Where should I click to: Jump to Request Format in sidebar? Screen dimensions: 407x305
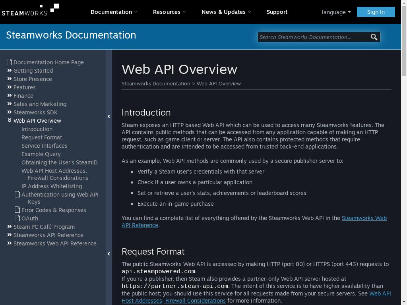pyautogui.click(x=41, y=137)
